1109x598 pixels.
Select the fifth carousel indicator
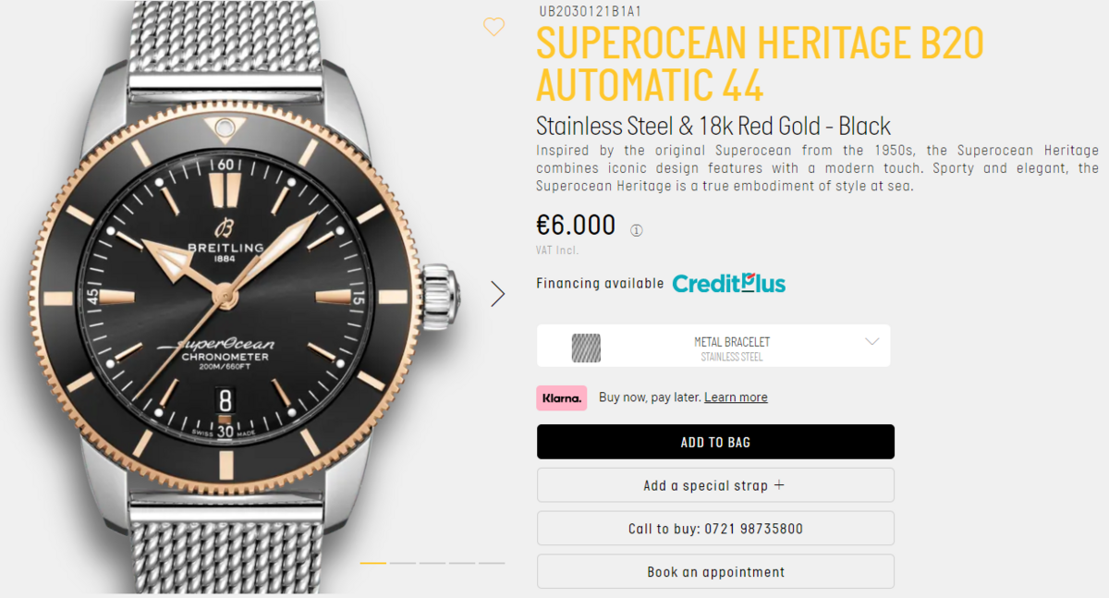pyautogui.click(x=492, y=562)
